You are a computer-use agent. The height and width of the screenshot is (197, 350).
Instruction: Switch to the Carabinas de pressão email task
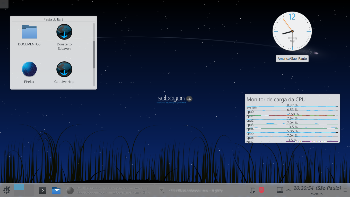[108, 190]
